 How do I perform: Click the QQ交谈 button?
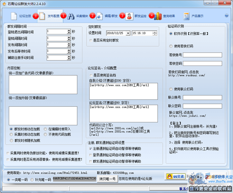(176, 176)
